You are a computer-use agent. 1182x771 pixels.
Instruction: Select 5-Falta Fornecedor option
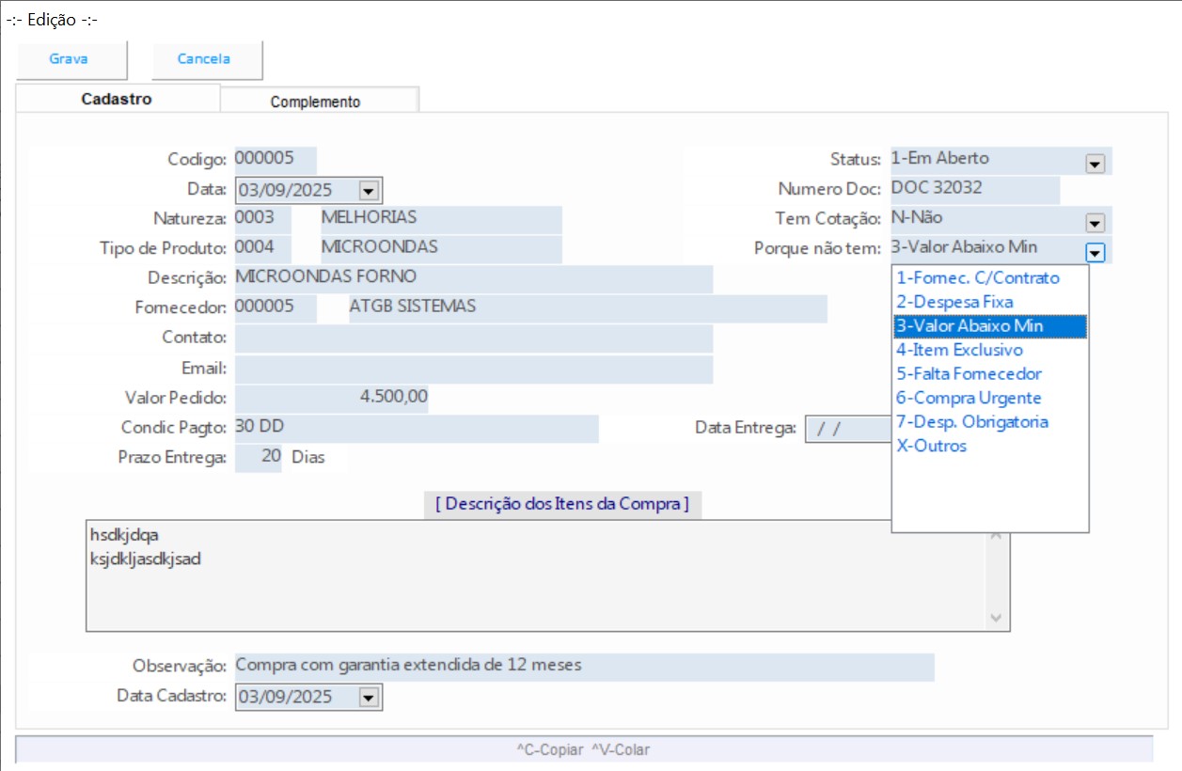[969, 374]
